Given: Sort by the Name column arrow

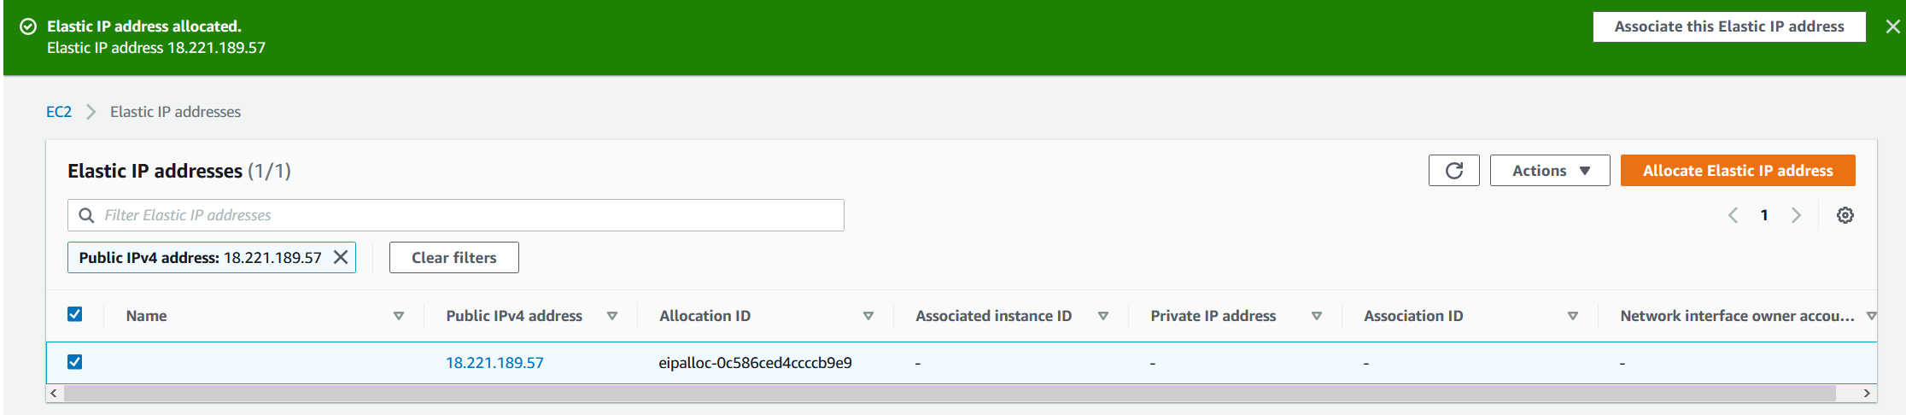Looking at the screenshot, I should (398, 316).
